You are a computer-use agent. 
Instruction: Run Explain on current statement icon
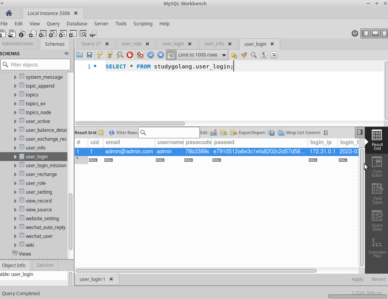(x=120, y=55)
